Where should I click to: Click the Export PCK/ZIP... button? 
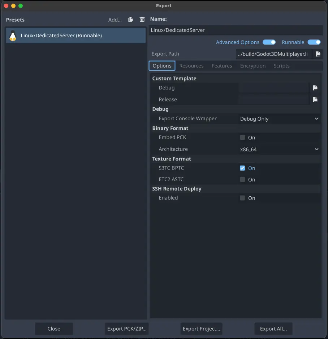[127, 329]
